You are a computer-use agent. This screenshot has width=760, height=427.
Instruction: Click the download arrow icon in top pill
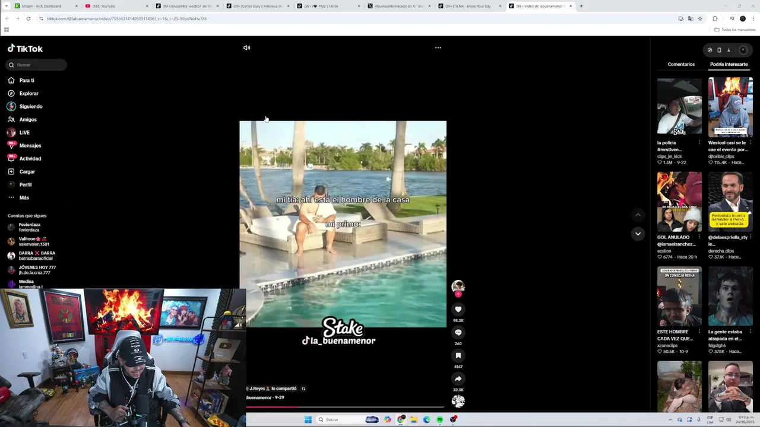[729, 50]
